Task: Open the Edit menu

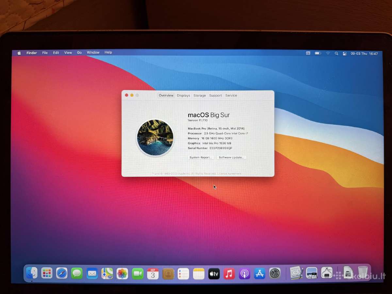Action: 56,53
